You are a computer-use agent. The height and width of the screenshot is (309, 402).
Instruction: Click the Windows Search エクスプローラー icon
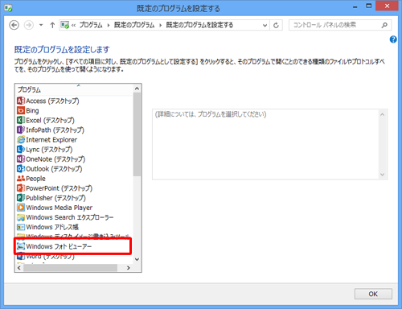point(21,217)
